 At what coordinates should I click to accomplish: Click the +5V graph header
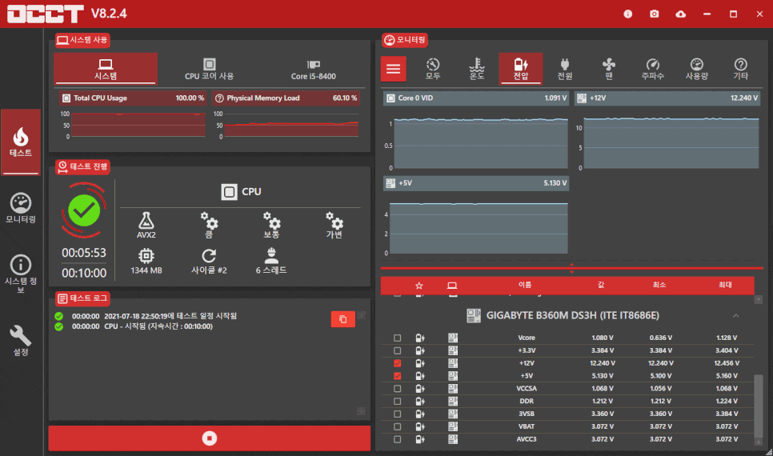(476, 183)
